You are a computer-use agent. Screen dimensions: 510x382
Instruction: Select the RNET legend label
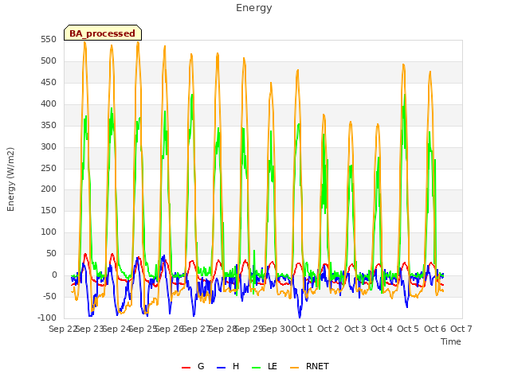tap(317, 366)
